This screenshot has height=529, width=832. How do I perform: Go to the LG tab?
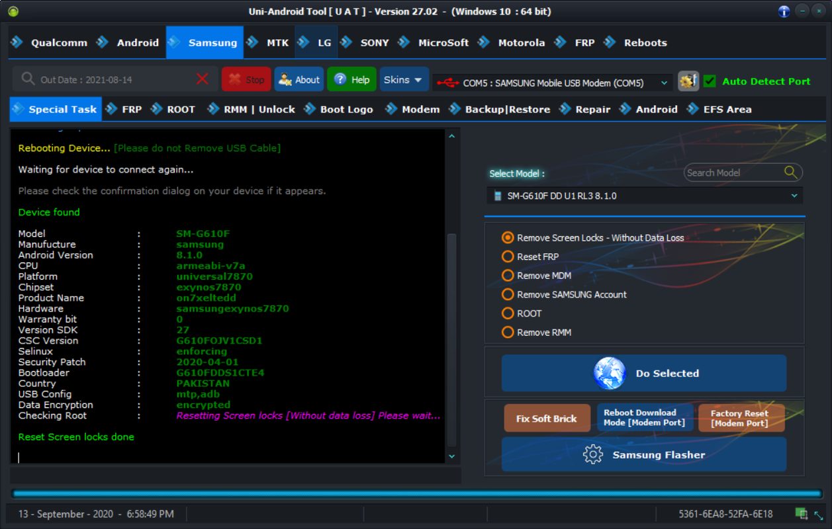(x=316, y=42)
